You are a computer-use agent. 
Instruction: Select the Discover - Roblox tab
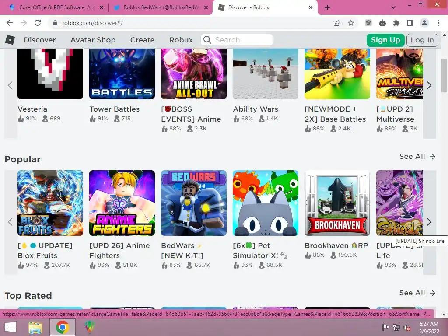pos(265,7)
